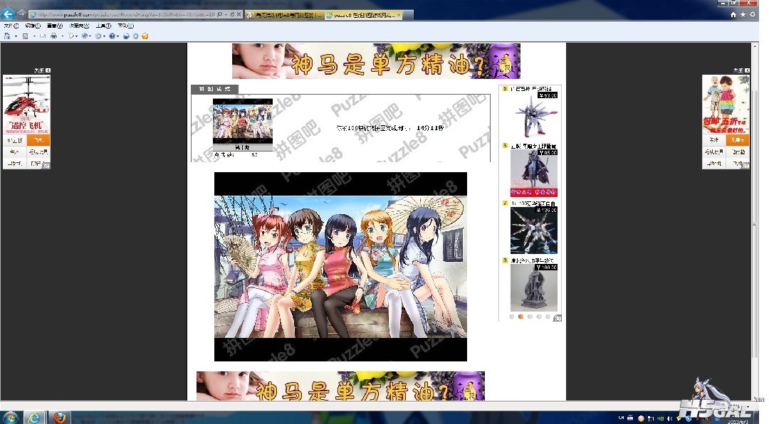Select the fourth carousel dot under products

pos(539,317)
